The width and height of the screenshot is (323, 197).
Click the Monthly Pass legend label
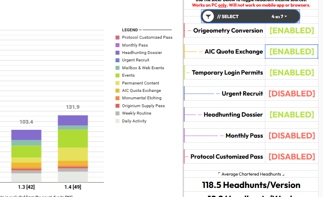click(x=135, y=45)
